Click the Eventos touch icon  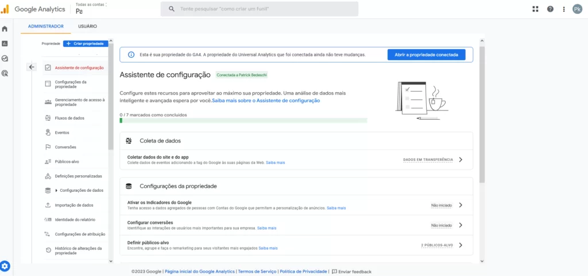pyautogui.click(x=48, y=132)
